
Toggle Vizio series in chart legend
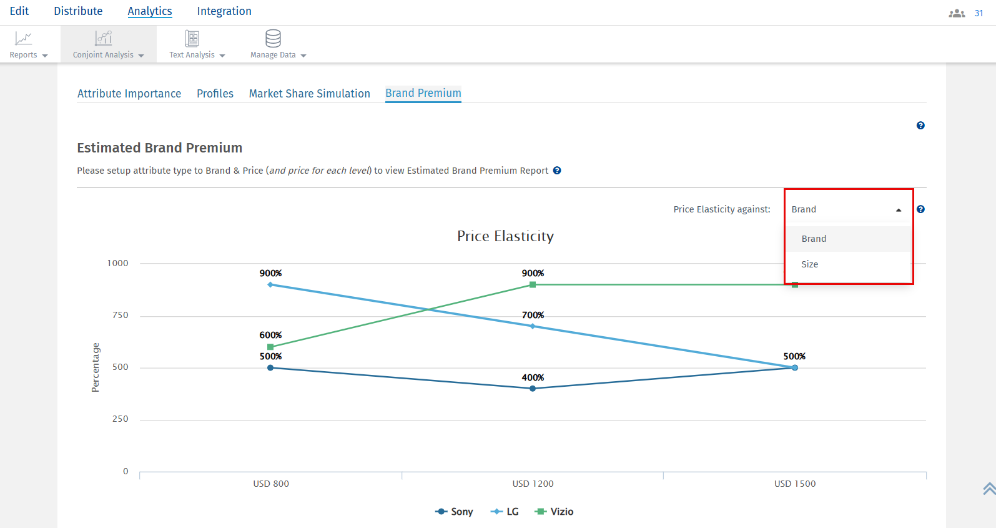(555, 512)
